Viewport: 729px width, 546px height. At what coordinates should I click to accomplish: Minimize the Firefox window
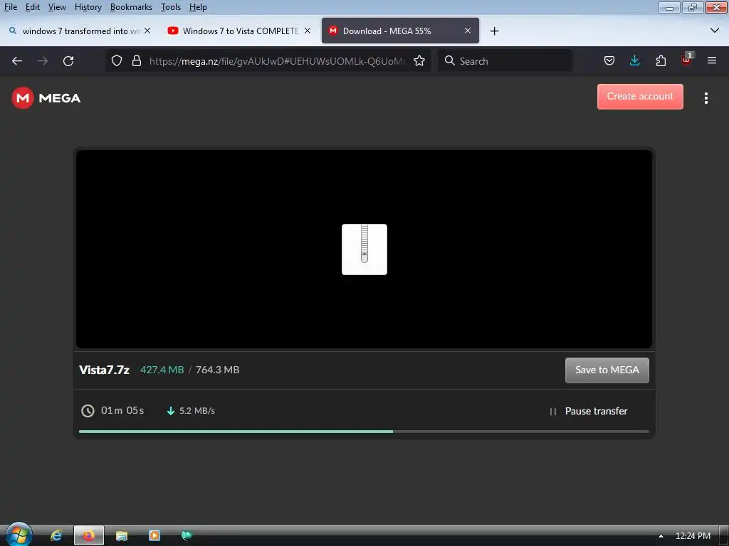(x=669, y=7)
